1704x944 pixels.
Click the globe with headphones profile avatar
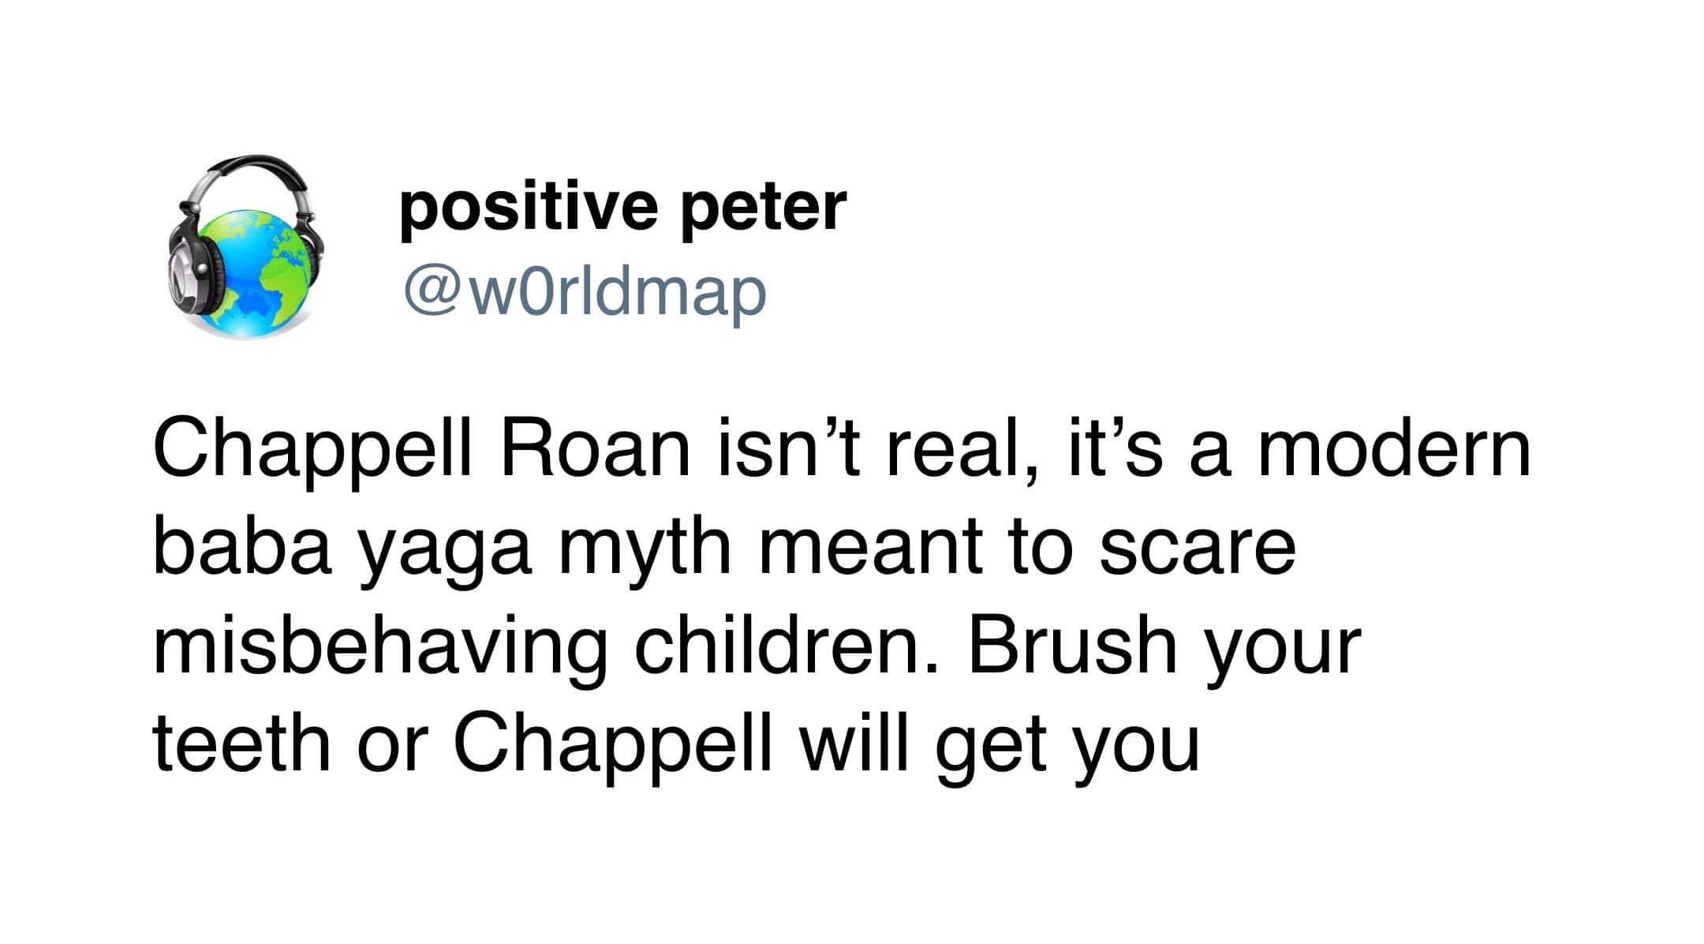click(248, 246)
